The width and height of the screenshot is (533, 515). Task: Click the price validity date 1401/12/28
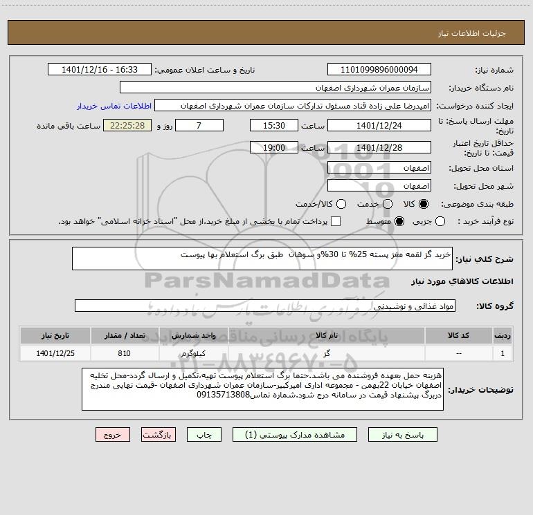pyautogui.click(x=379, y=147)
